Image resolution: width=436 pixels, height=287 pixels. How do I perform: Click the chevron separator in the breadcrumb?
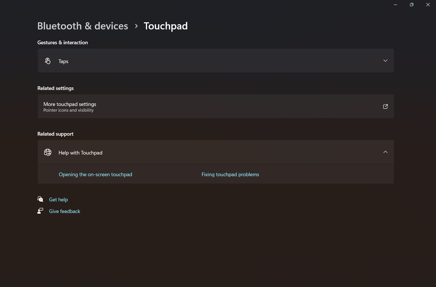point(136,26)
